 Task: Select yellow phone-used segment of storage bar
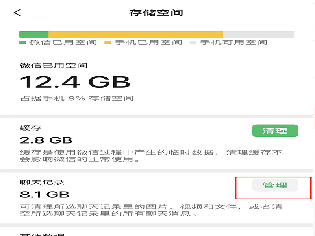coord(135,34)
